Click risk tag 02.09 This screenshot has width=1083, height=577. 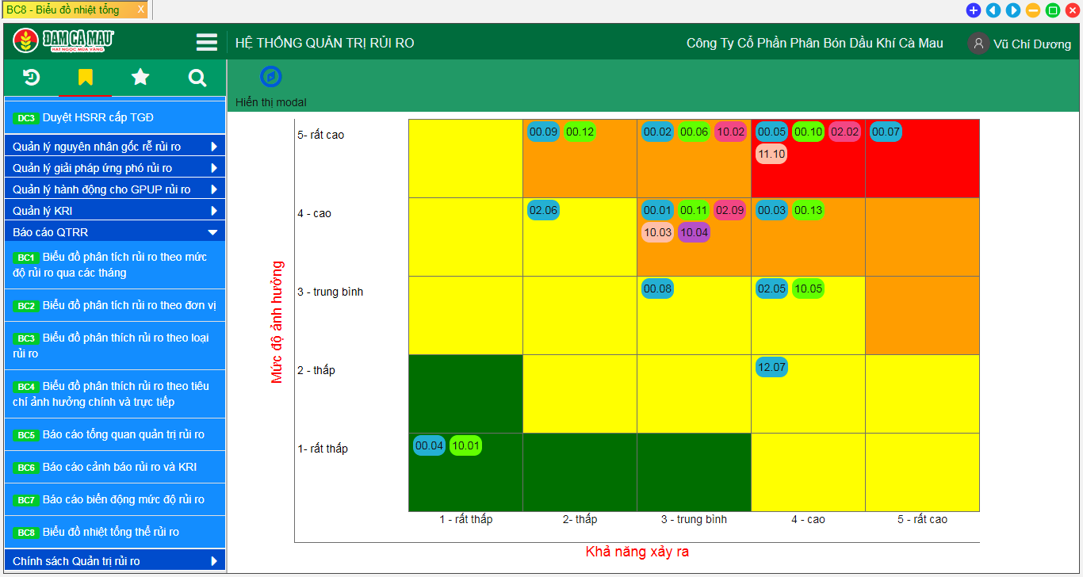tap(731, 210)
